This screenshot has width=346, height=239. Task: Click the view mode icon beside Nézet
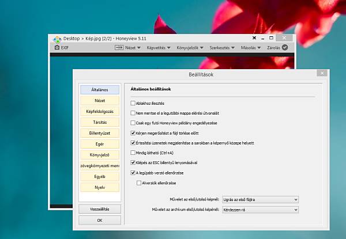tap(119, 47)
